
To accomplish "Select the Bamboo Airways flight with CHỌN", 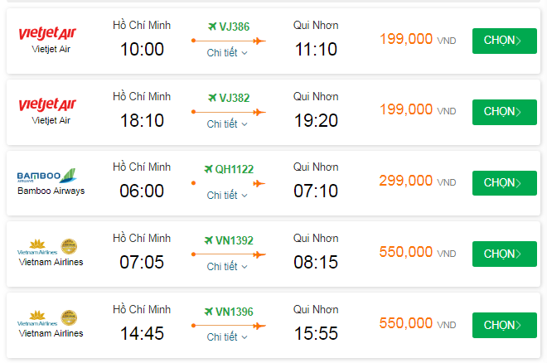I will [x=504, y=182].
